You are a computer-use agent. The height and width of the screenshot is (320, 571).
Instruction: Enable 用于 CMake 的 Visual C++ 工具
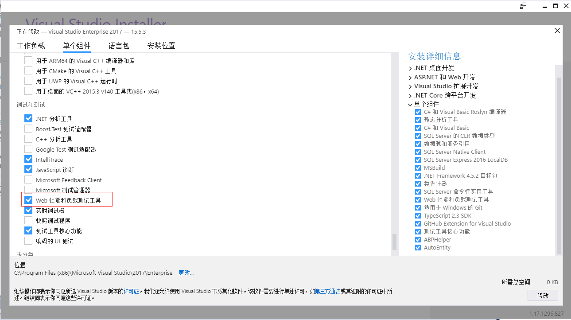coord(28,71)
